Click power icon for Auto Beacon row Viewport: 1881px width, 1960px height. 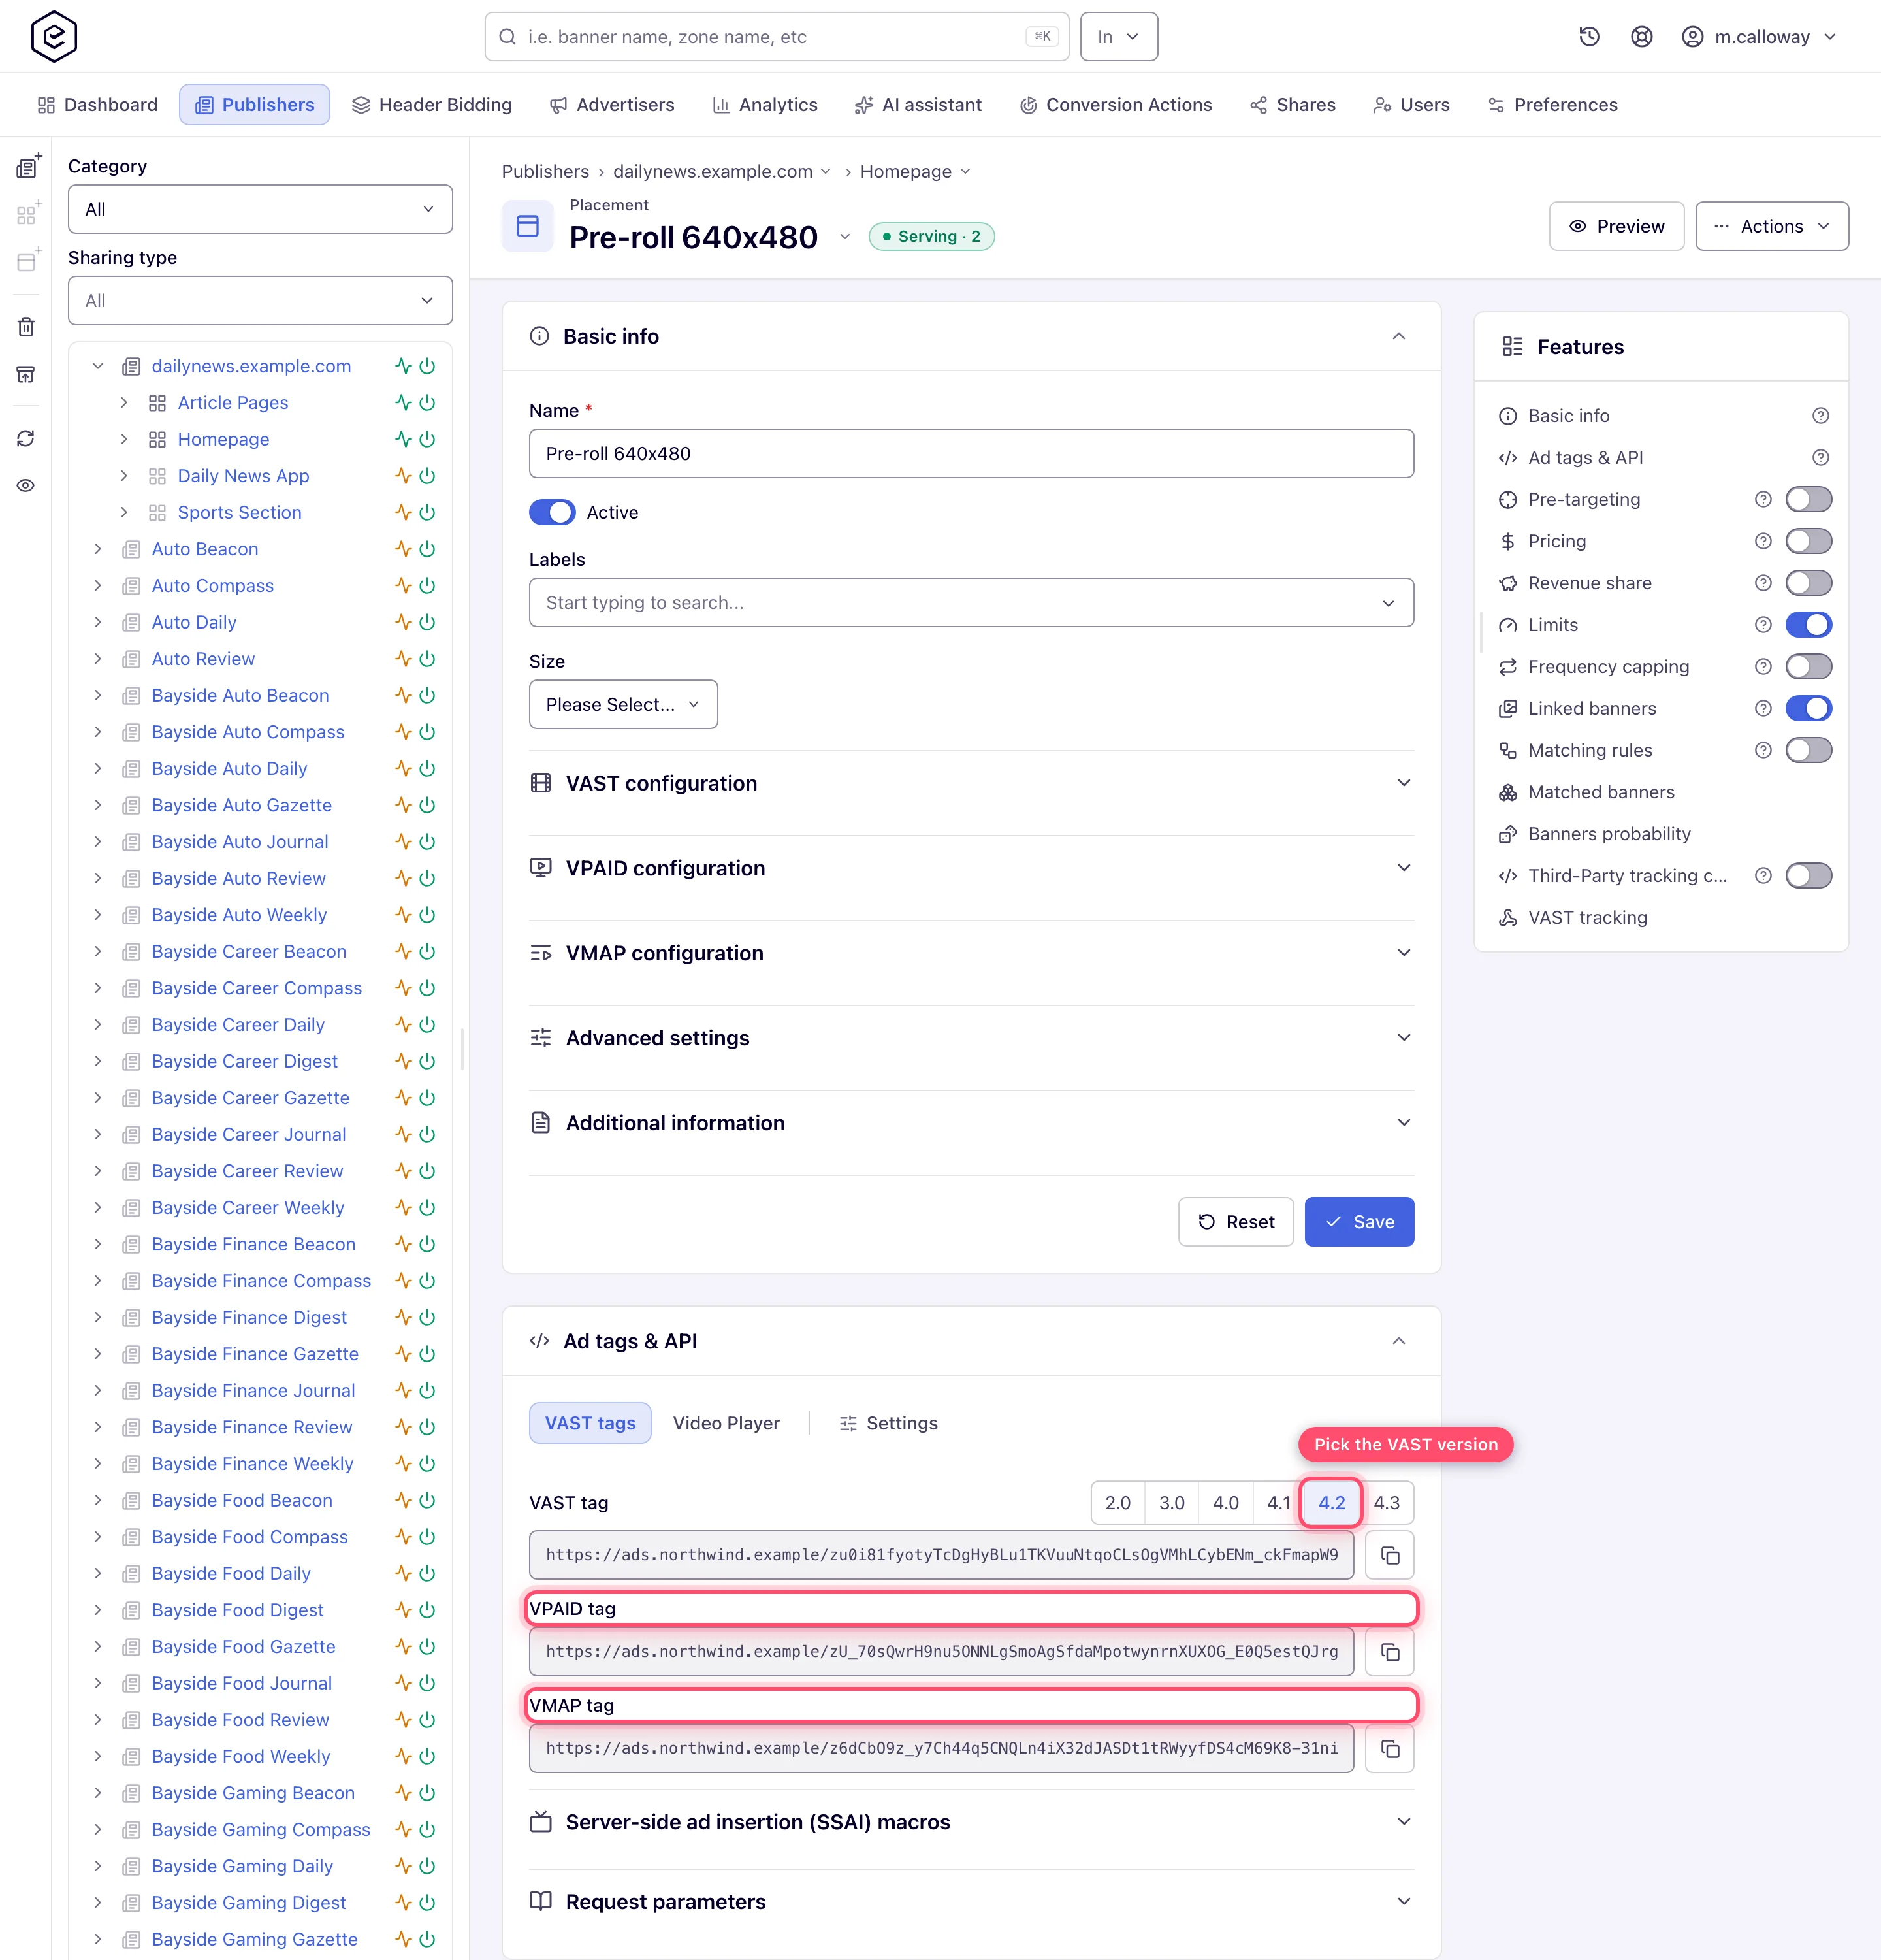point(428,549)
